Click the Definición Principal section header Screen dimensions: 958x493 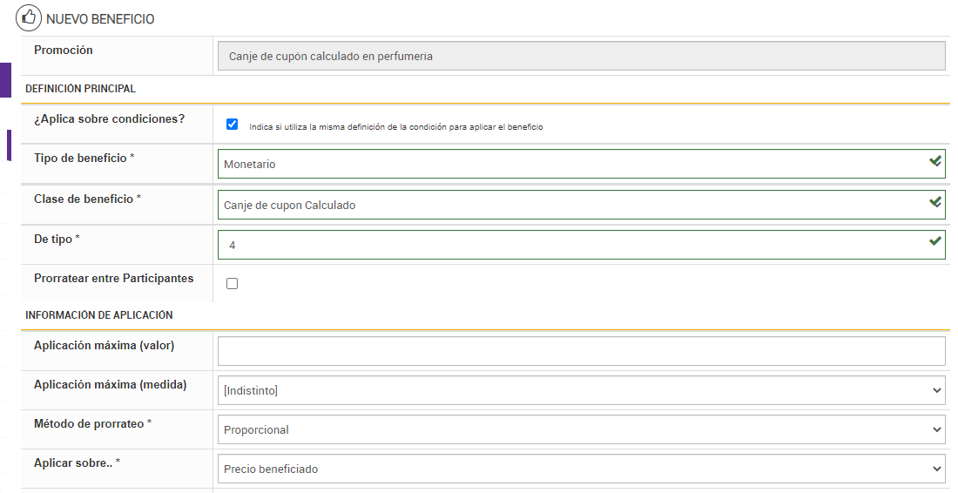click(x=81, y=89)
